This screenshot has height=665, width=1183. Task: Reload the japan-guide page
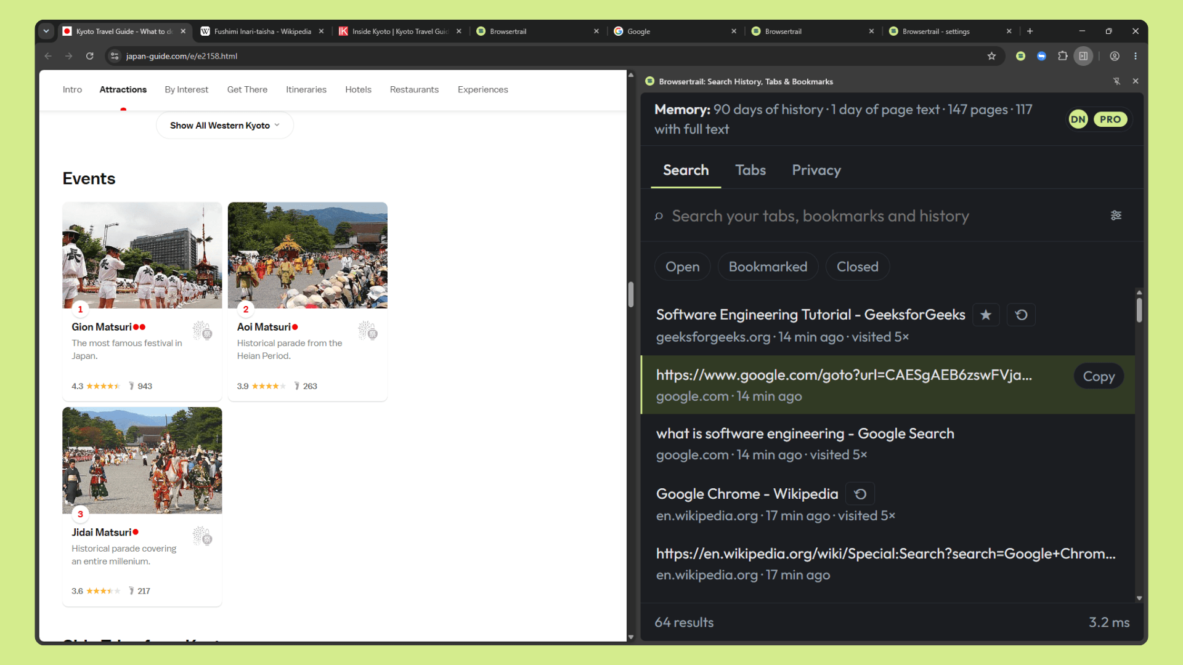click(x=90, y=56)
